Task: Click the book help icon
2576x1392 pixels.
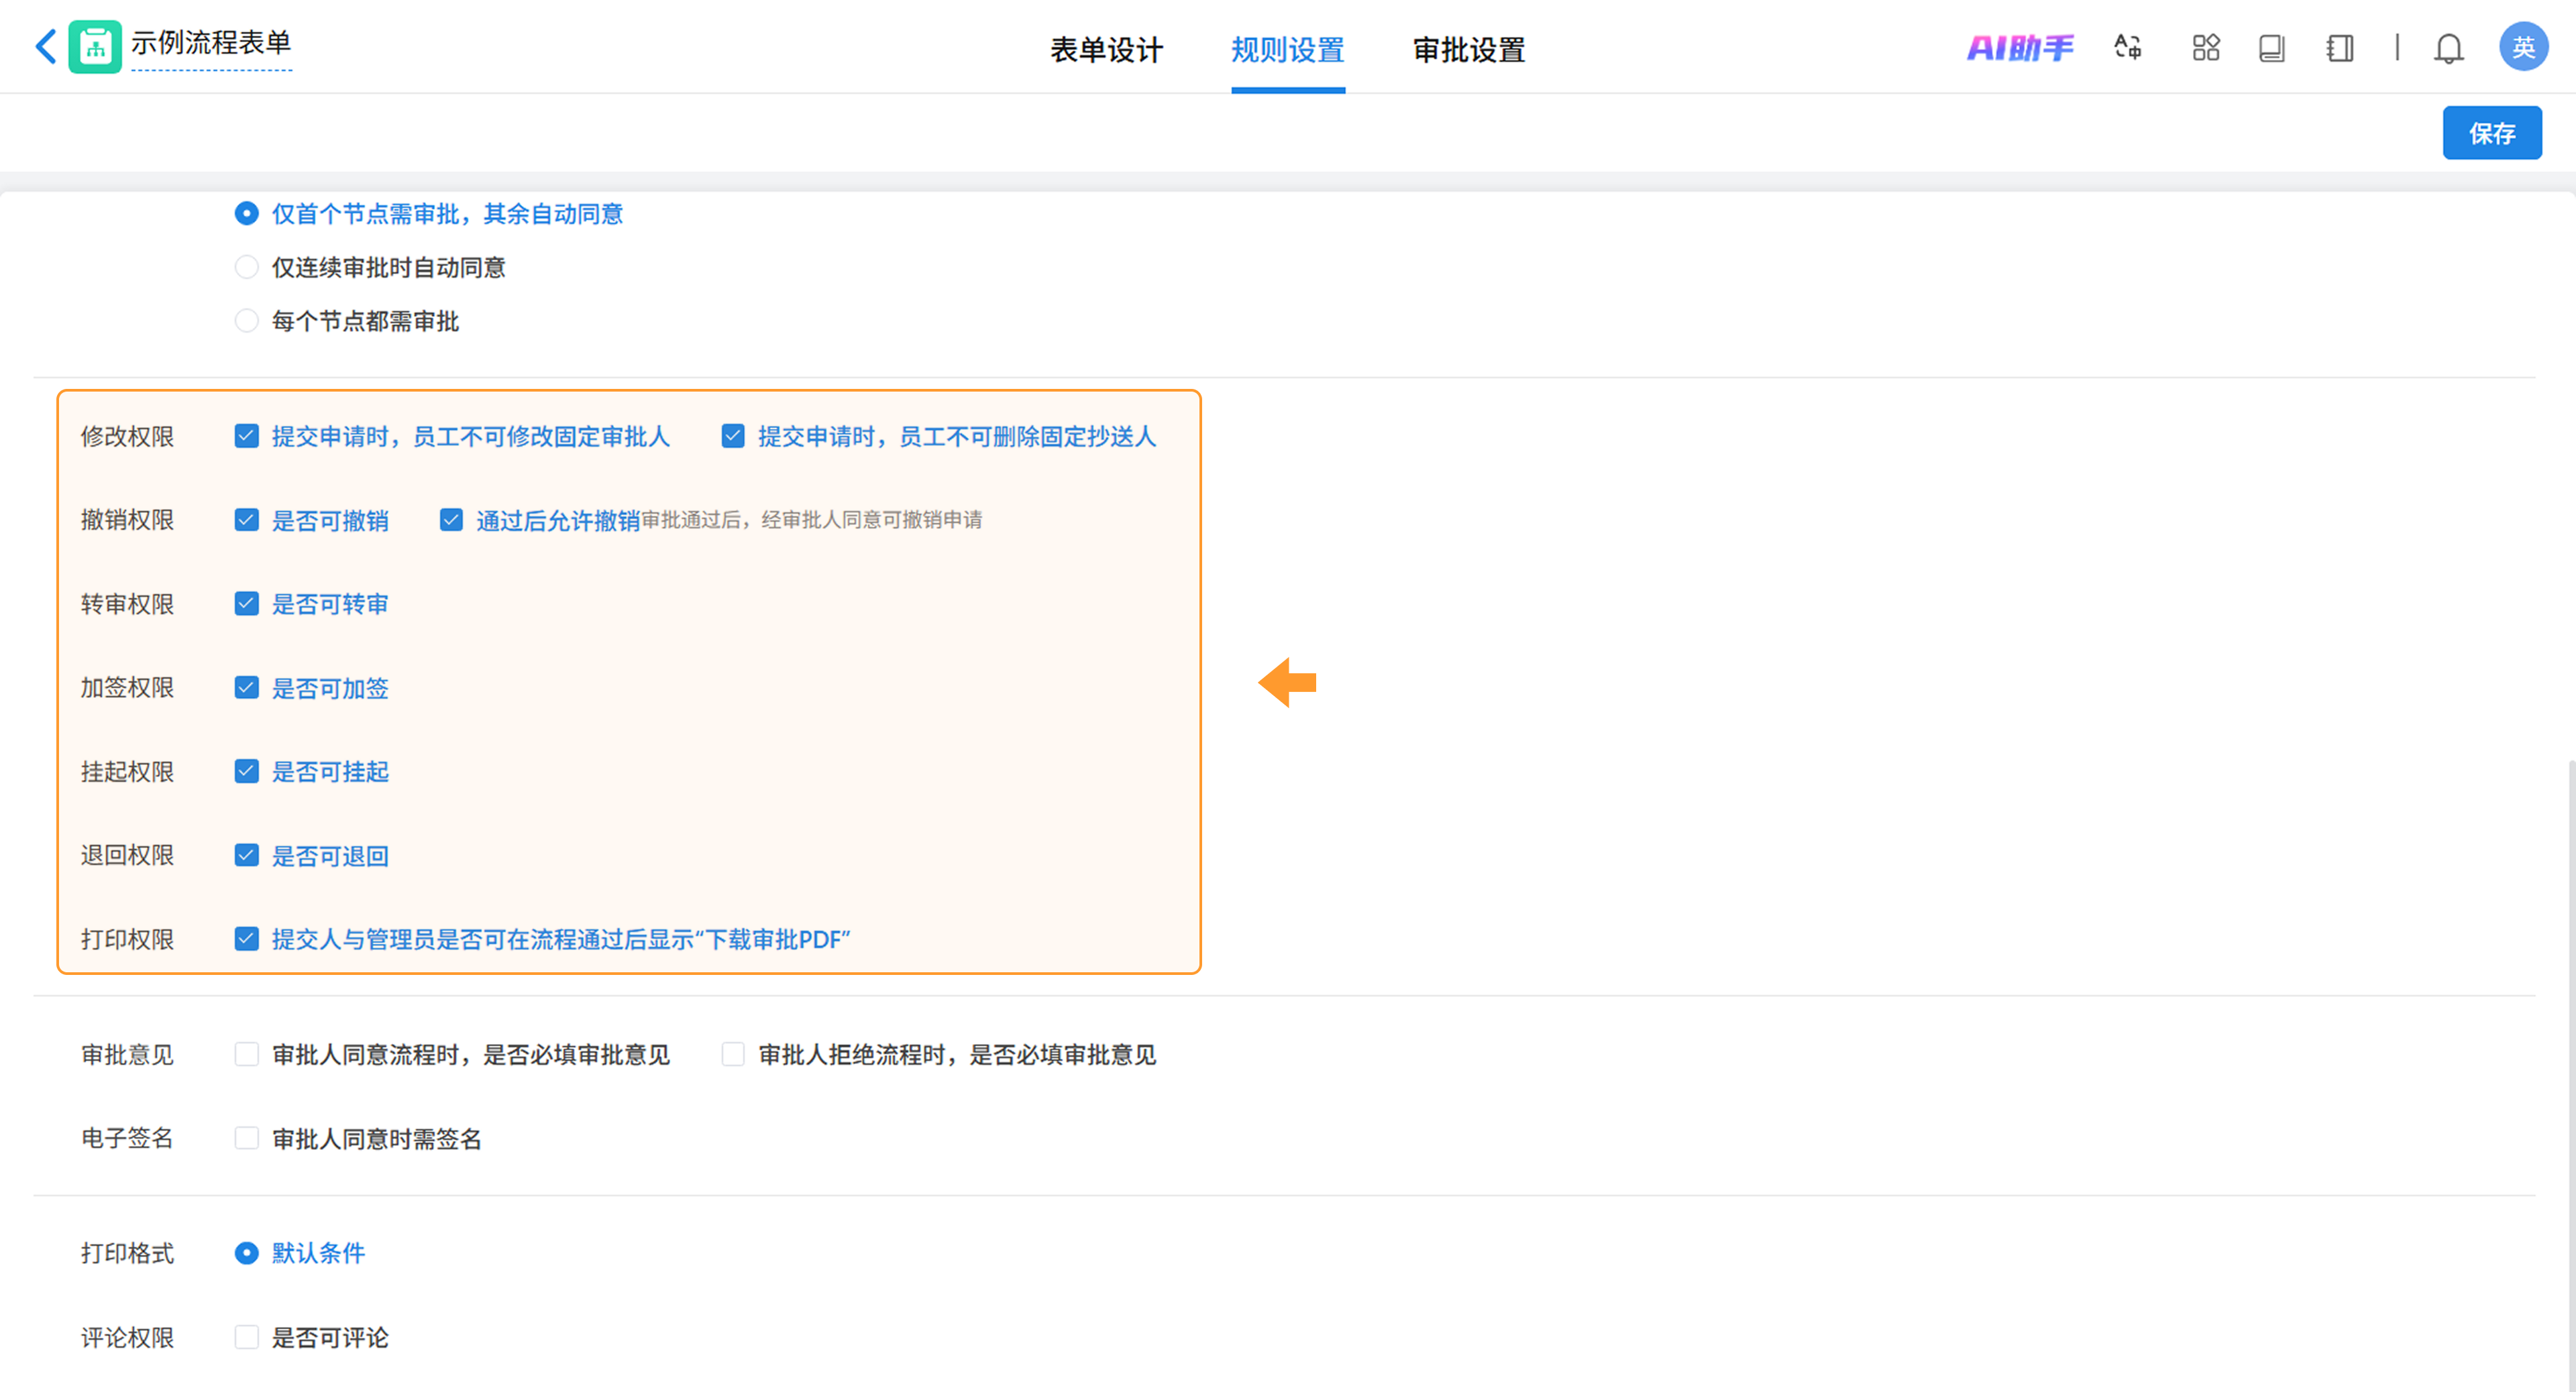Action: pos(2271,47)
